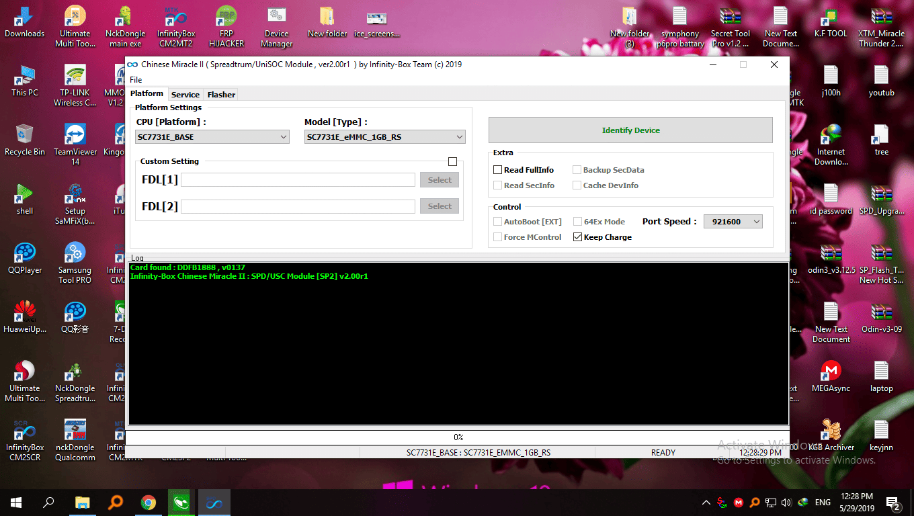This screenshot has width=914, height=516.
Task: Open the FRP HIJACKER desktop icon
Action: point(226,17)
